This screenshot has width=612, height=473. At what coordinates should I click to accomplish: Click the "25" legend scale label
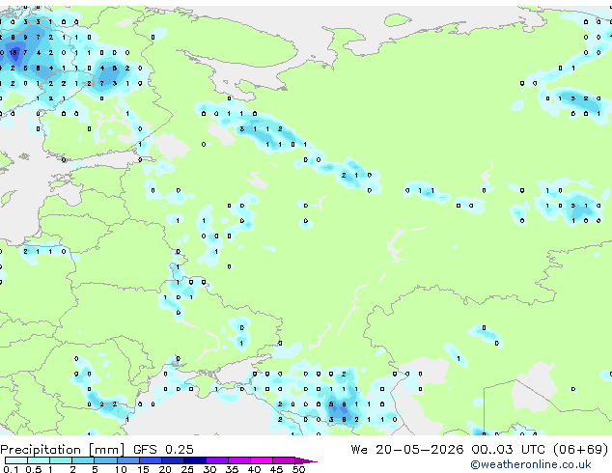187,469
